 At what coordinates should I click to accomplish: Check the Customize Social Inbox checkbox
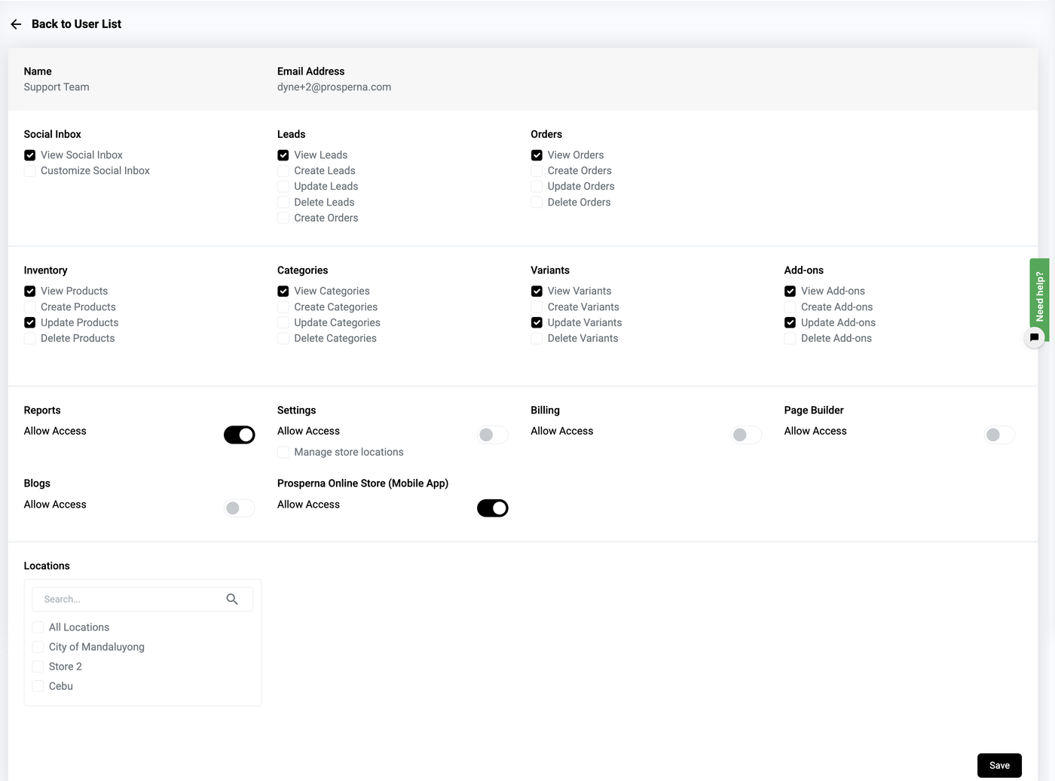click(x=30, y=171)
